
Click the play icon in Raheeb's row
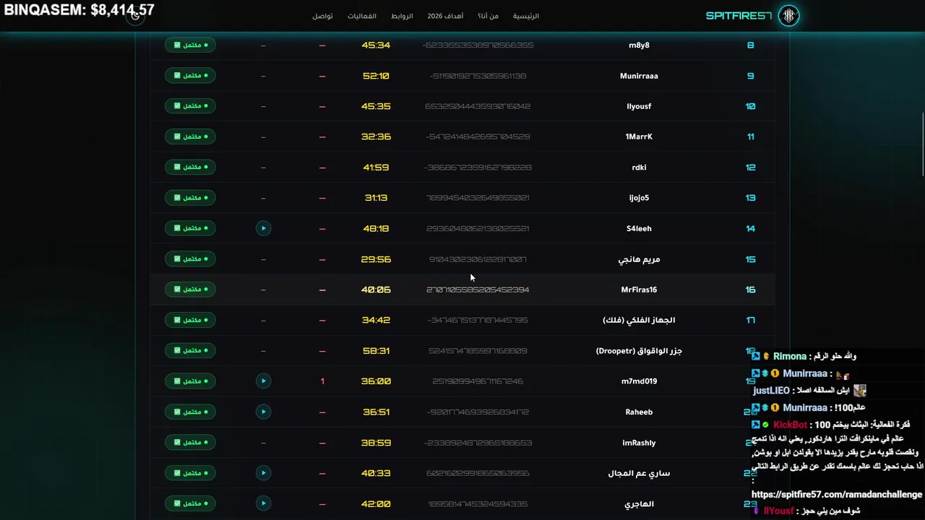(x=263, y=412)
